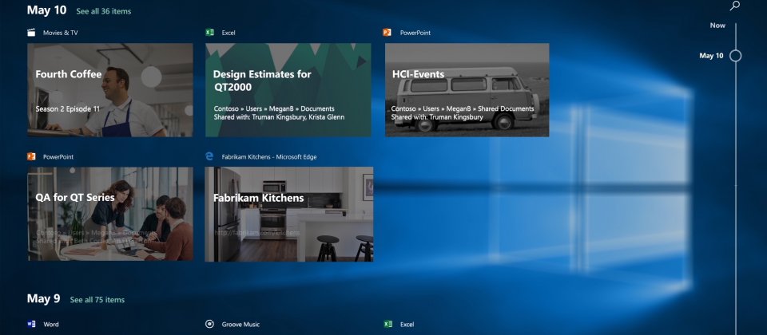Click the May 9 date heading
The image size is (767, 335).
(x=43, y=299)
